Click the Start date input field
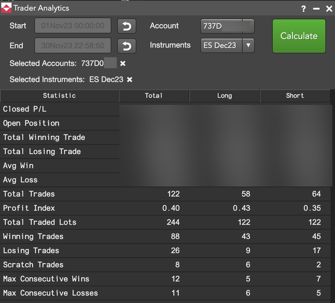Screen dimensions: 335x303 click(x=73, y=26)
